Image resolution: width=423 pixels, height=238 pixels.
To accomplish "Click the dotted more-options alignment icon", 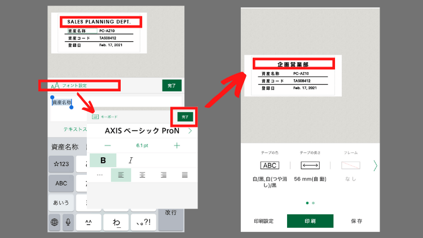I will [99, 175].
